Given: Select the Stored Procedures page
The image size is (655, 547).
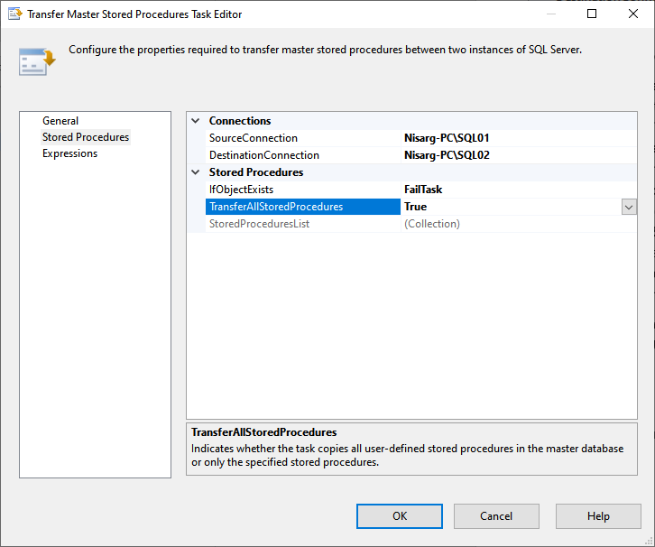Looking at the screenshot, I should pyautogui.click(x=86, y=137).
